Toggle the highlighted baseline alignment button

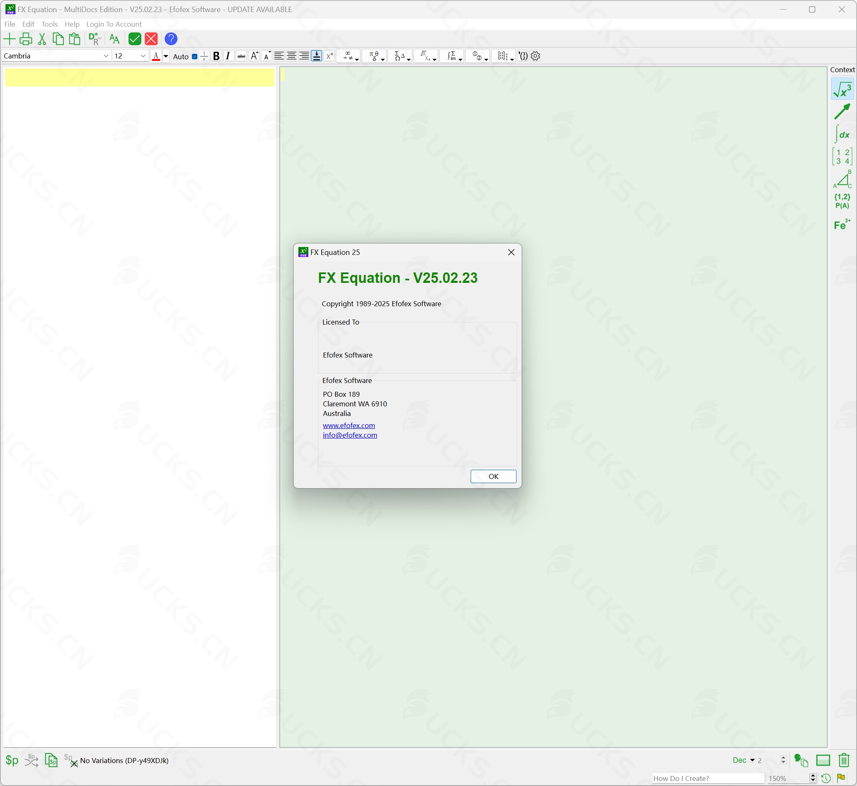(316, 56)
